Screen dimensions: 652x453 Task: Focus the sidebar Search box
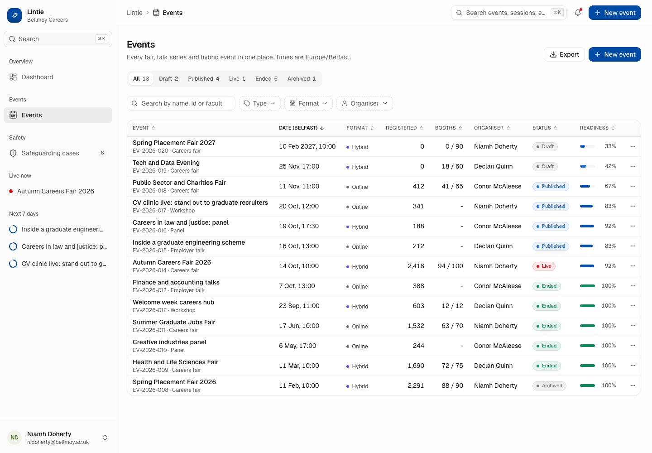pos(58,39)
